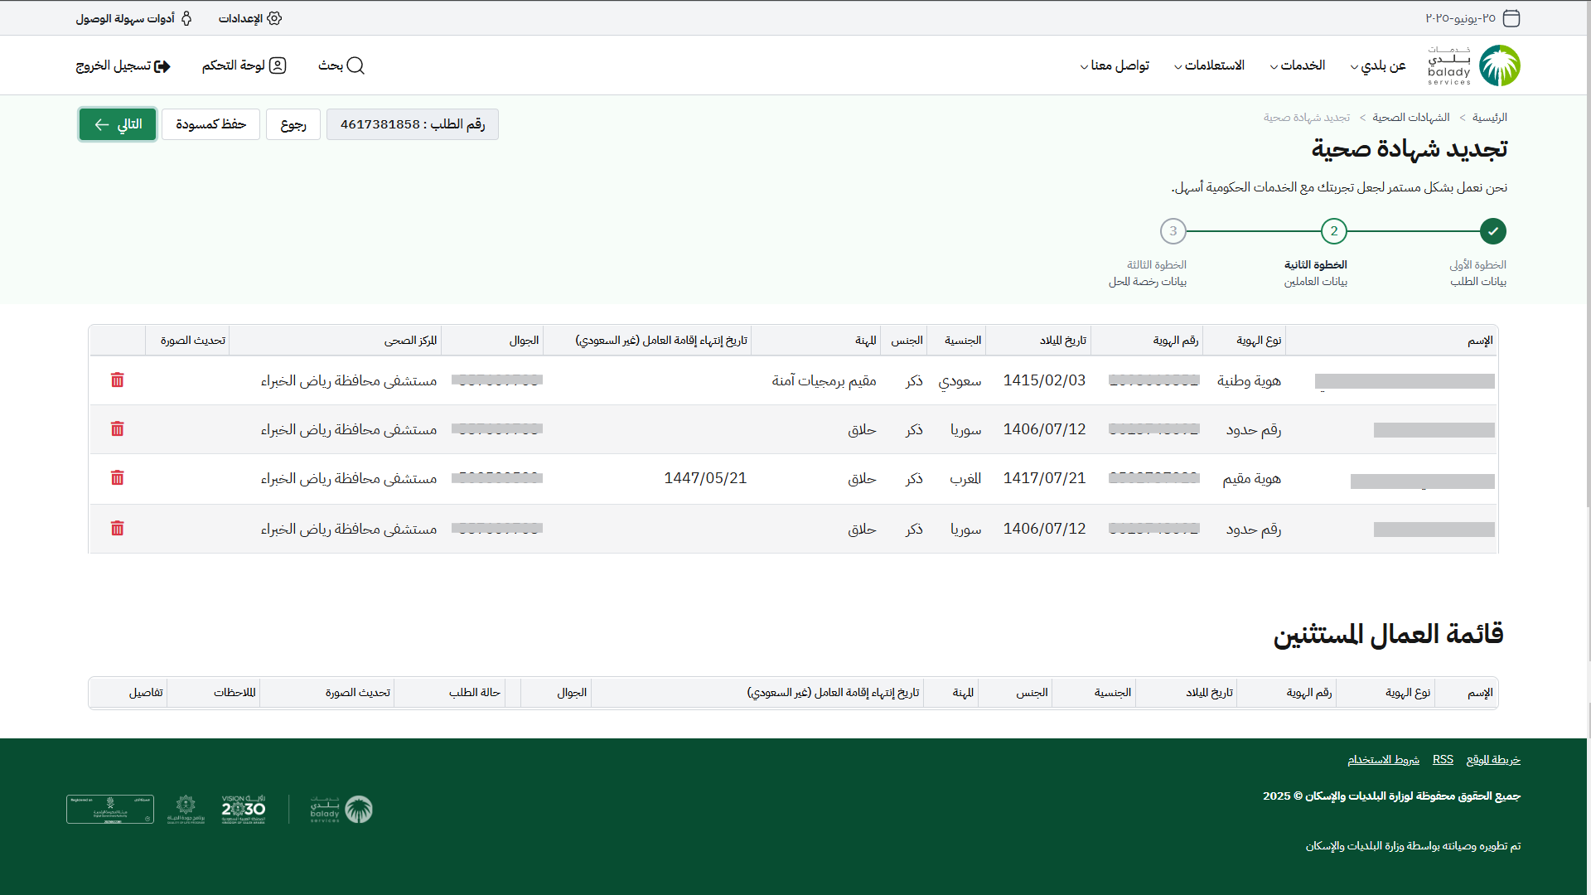This screenshot has width=1591, height=895.
Task: Click the calendar date icon
Action: tap(1511, 18)
